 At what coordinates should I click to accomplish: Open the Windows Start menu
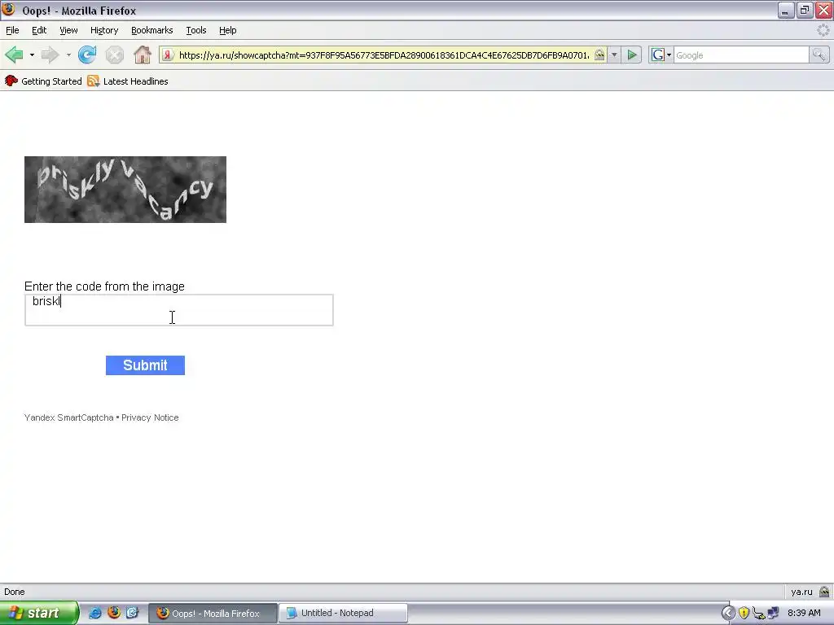coord(39,613)
